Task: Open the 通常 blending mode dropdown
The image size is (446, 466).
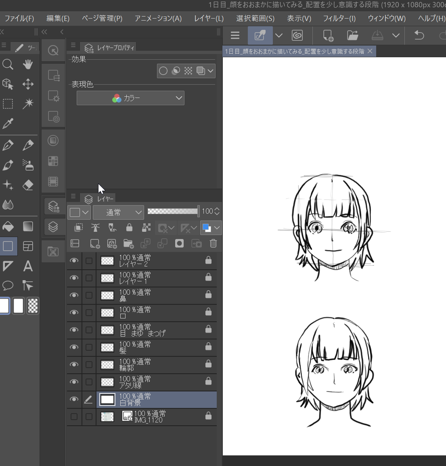Action: pos(118,212)
